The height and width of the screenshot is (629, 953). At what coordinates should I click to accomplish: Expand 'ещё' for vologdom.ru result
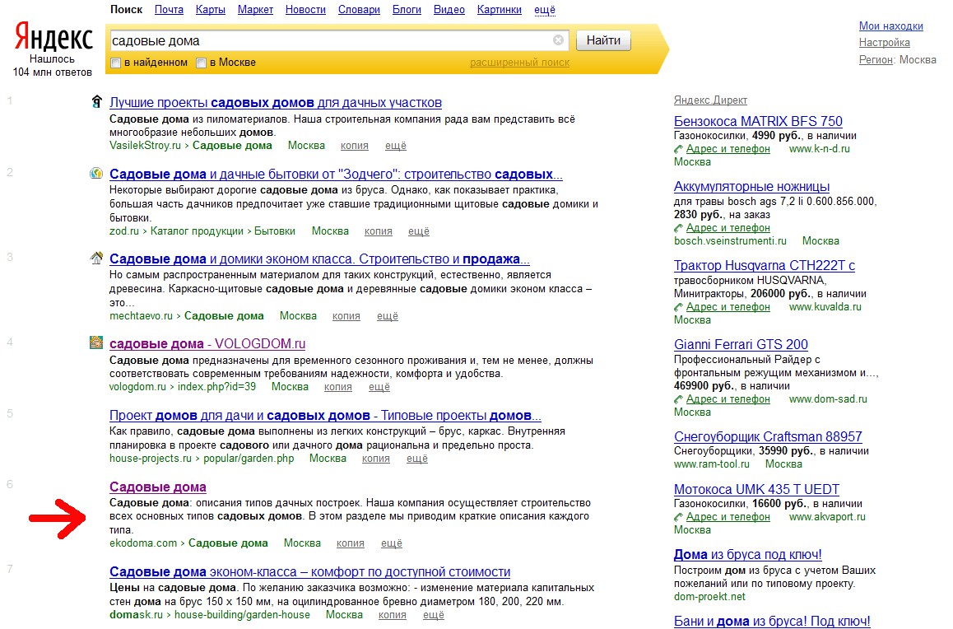pyautogui.click(x=379, y=387)
